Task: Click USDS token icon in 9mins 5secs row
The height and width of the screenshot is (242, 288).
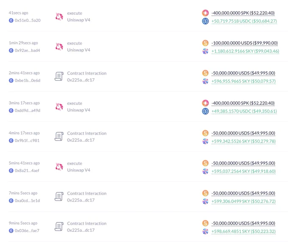Action: (x=205, y=223)
